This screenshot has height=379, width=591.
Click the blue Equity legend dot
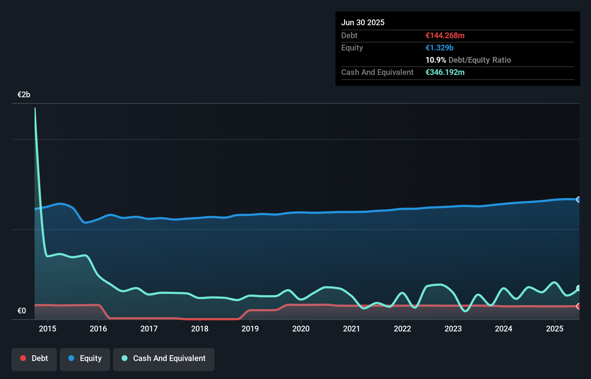click(71, 358)
